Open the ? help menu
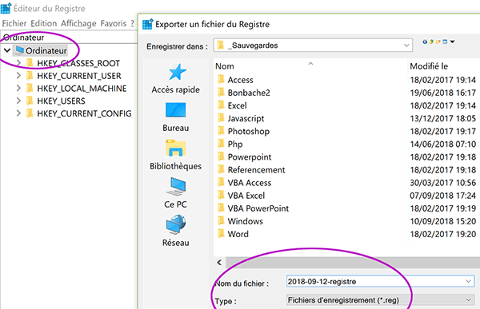Screen dimensions: 480x309 tap(132, 23)
